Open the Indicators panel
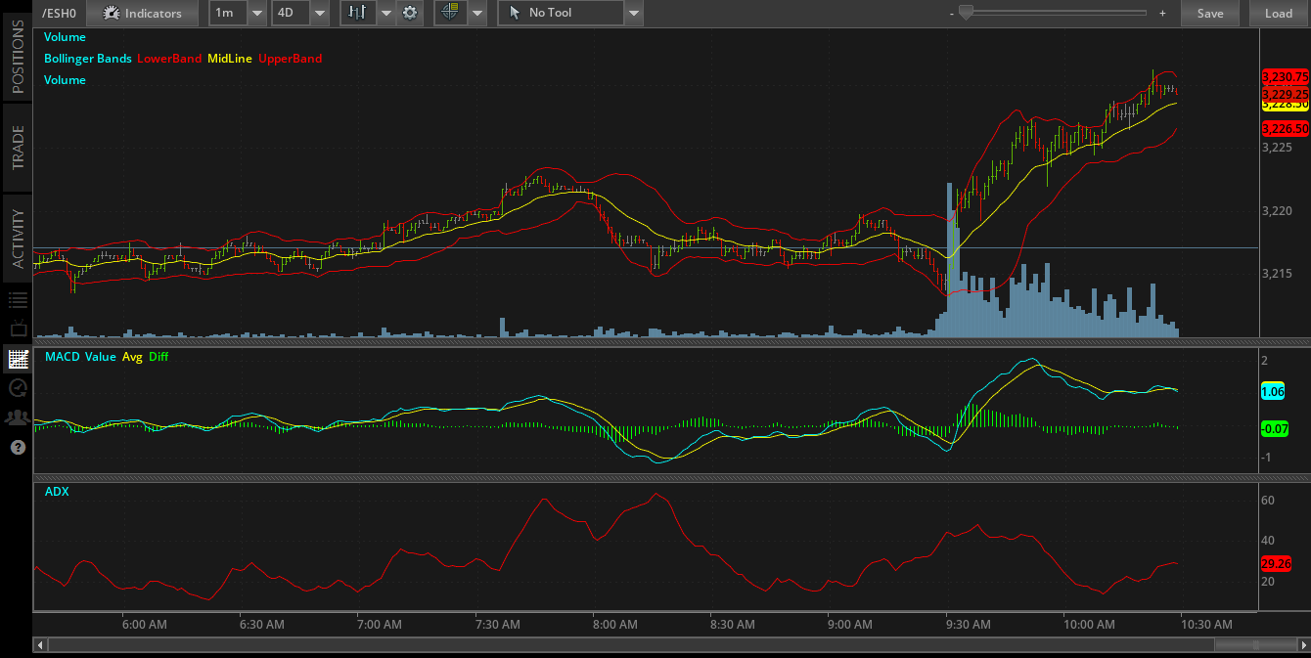Image resolution: width=1311 pixels, height=658 pixels. pos(142,13)
